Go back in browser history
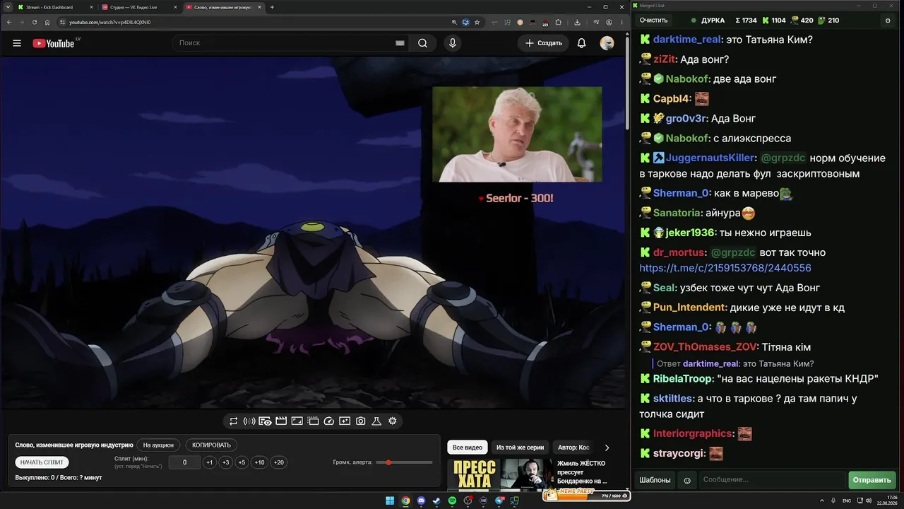Image resolution: width=904 pixels, height=509 pixels. click(9, 22)
